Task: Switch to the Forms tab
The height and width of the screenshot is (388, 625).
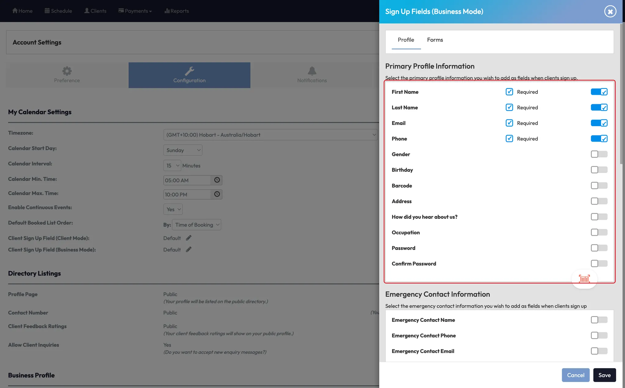Action: [435, 40]
